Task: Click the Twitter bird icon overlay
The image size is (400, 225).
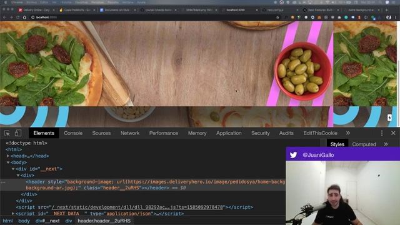Action: (x=293, y=155)
